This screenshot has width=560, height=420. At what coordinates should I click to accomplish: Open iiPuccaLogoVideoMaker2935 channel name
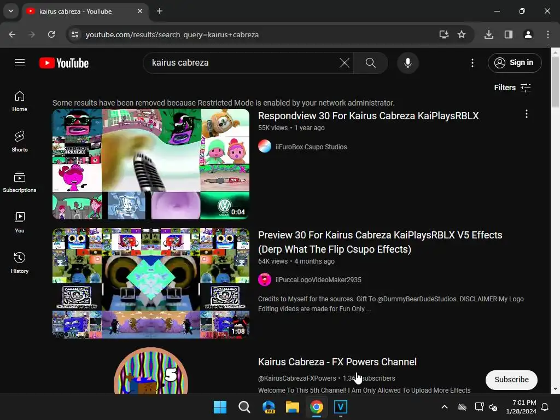tap(318, 280)
